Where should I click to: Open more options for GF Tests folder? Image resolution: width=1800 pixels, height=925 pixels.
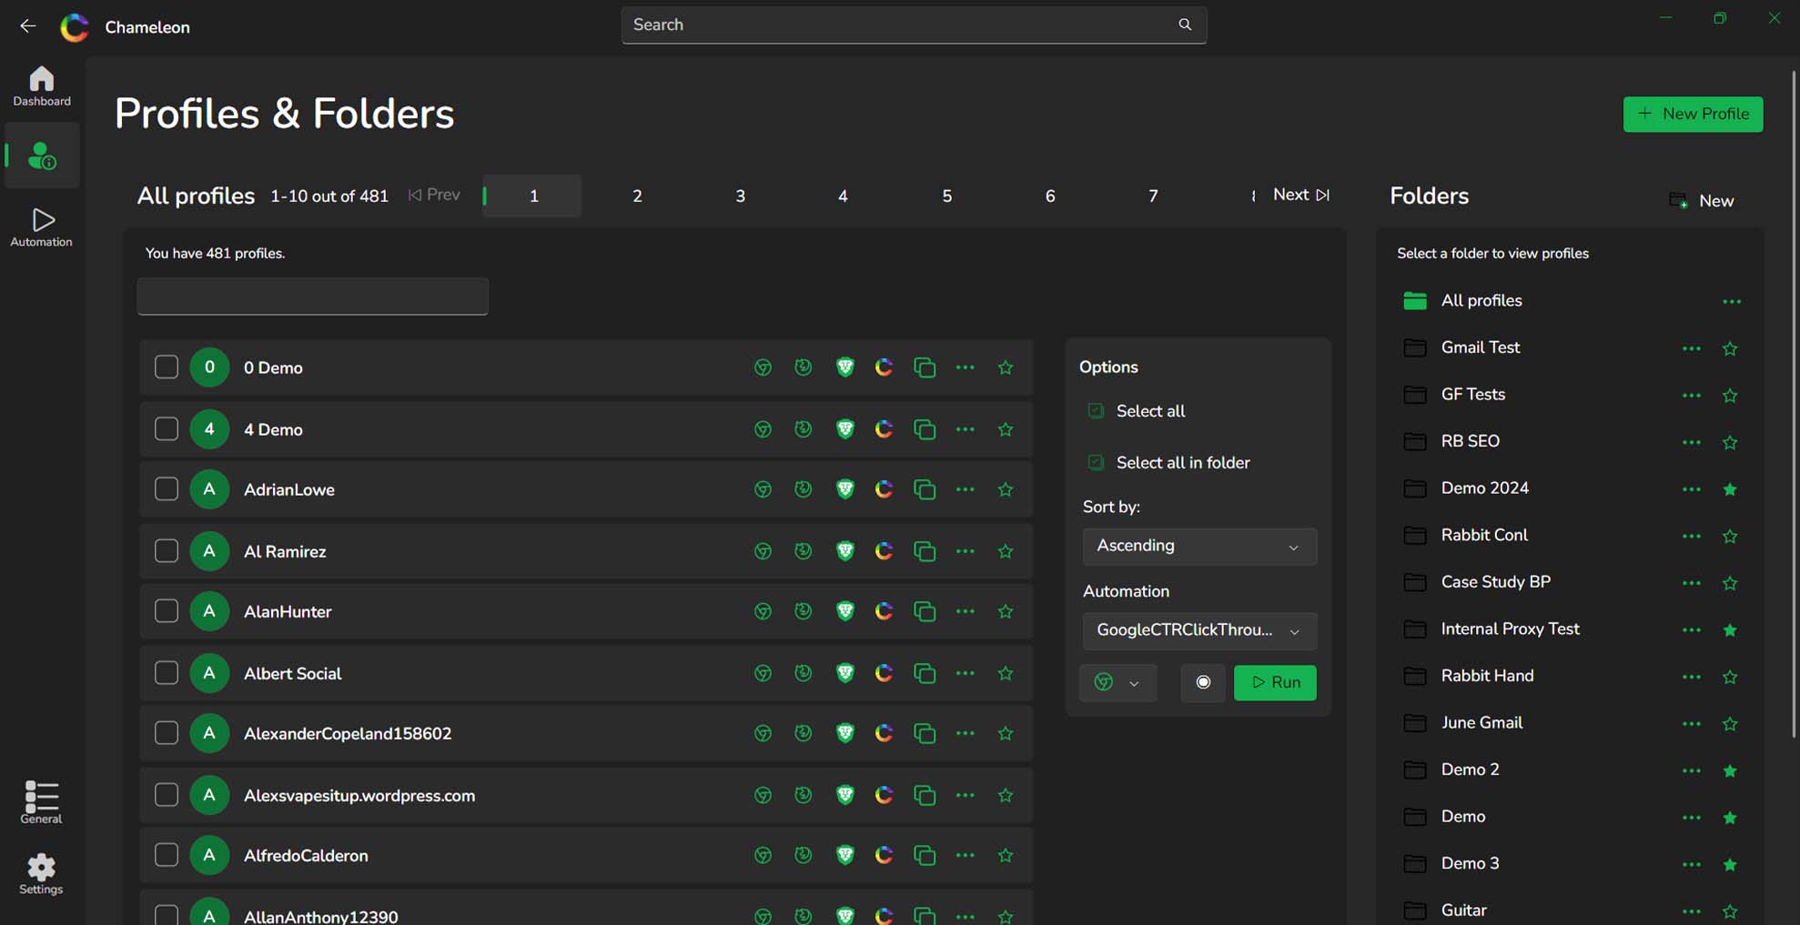click(1692, 396)
